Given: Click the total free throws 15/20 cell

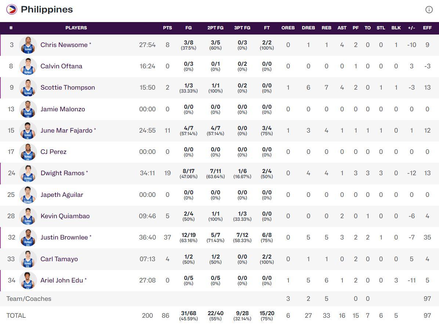Looking at the screenshot, I should 267,316.
